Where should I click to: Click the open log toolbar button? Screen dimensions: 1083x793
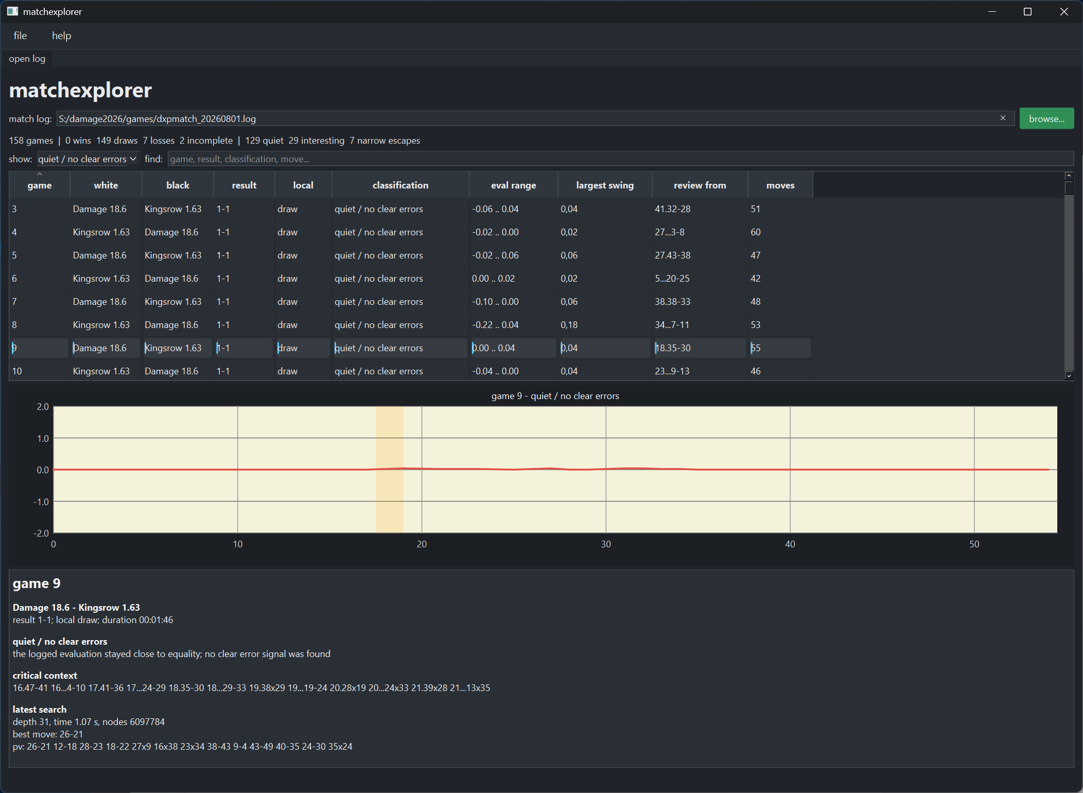(x=27, y=59)
